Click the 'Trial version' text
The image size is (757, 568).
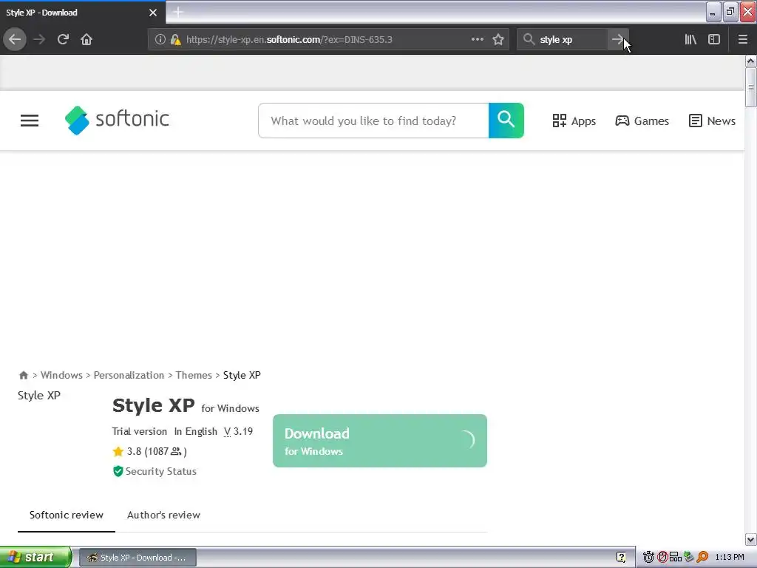(x=140, y=431)
